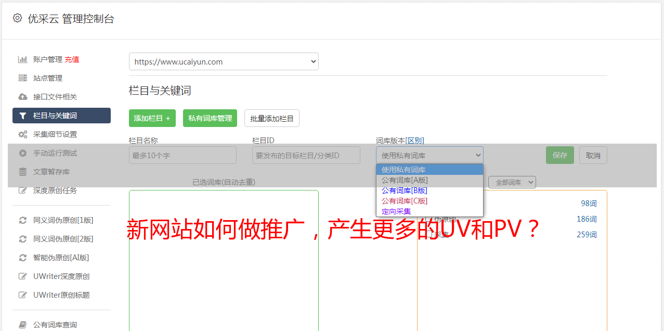Screen dimensions: 664x331
Task: Click the 栏目与关键词 page heading
Action: click(x=160, y=91)
